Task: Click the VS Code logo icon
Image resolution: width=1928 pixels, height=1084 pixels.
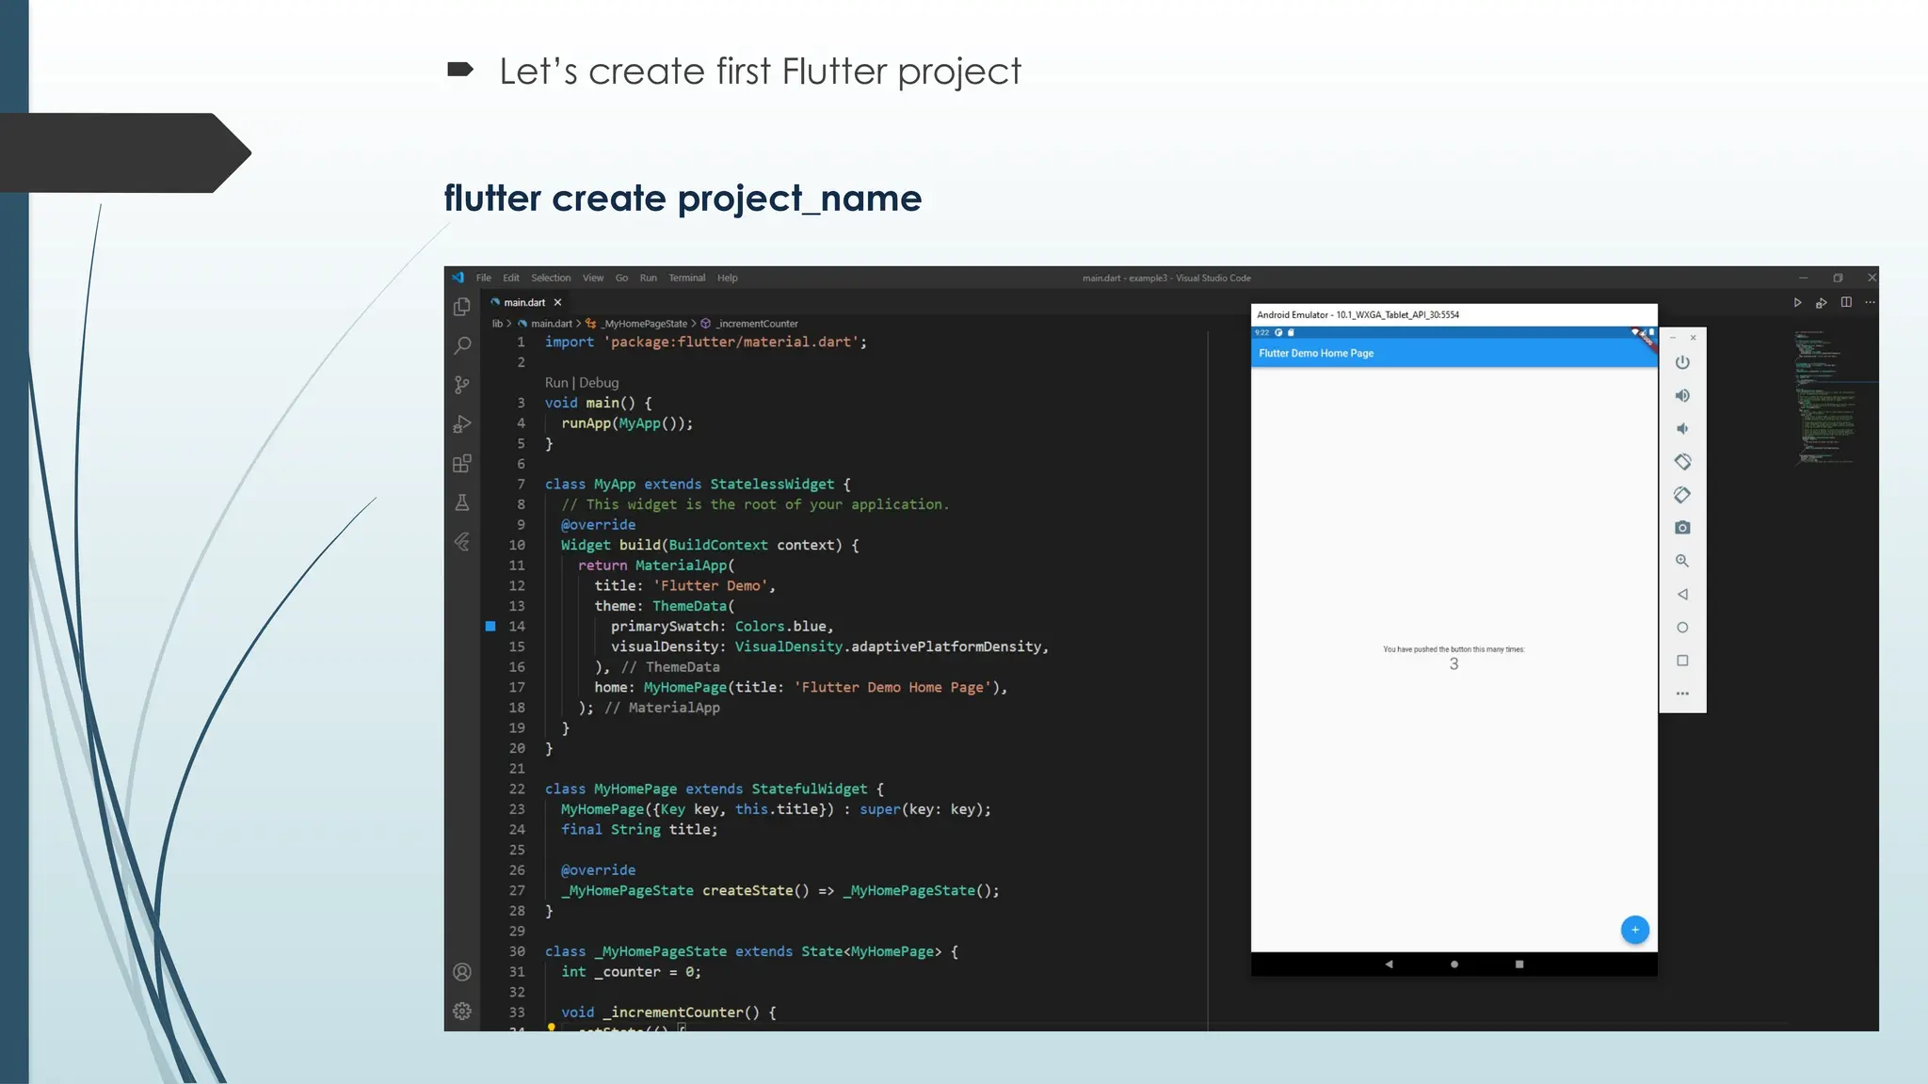Action: click(458, 278)
